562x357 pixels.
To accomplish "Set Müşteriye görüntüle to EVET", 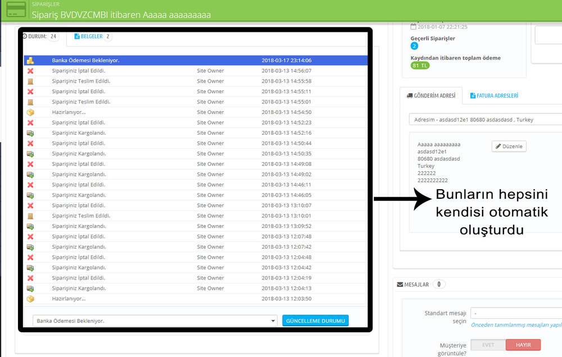I will click(488, 345).
